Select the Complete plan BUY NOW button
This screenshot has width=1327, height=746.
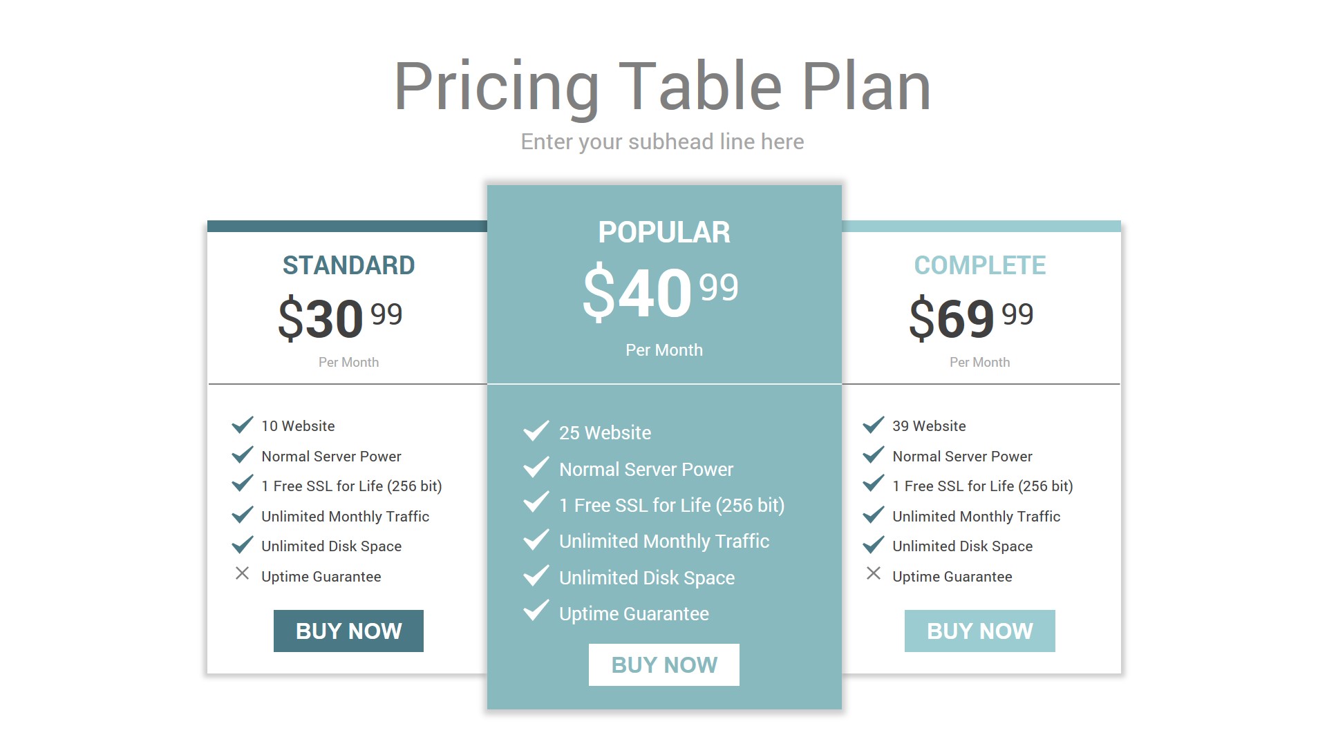[x=979, y=631]
